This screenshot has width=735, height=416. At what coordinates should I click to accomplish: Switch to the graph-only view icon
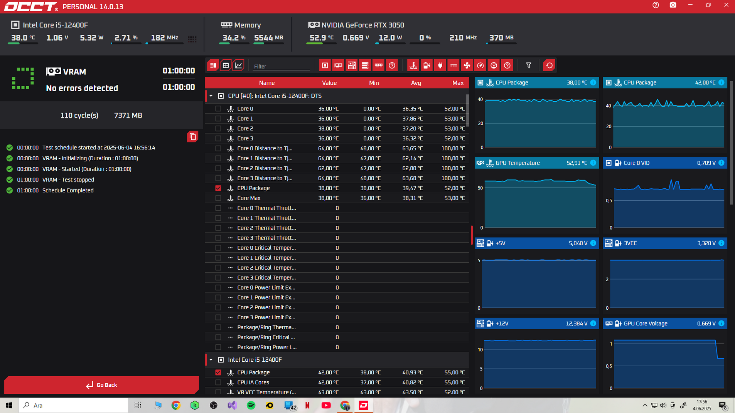239,65
